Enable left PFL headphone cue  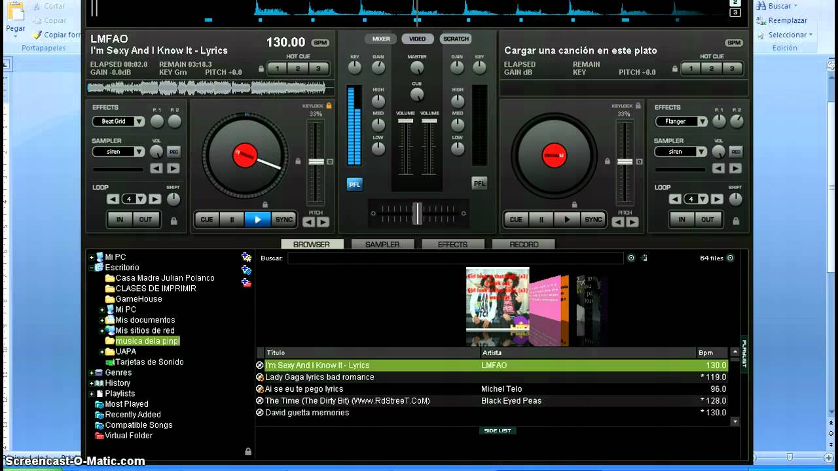click(x=354, y=184)
